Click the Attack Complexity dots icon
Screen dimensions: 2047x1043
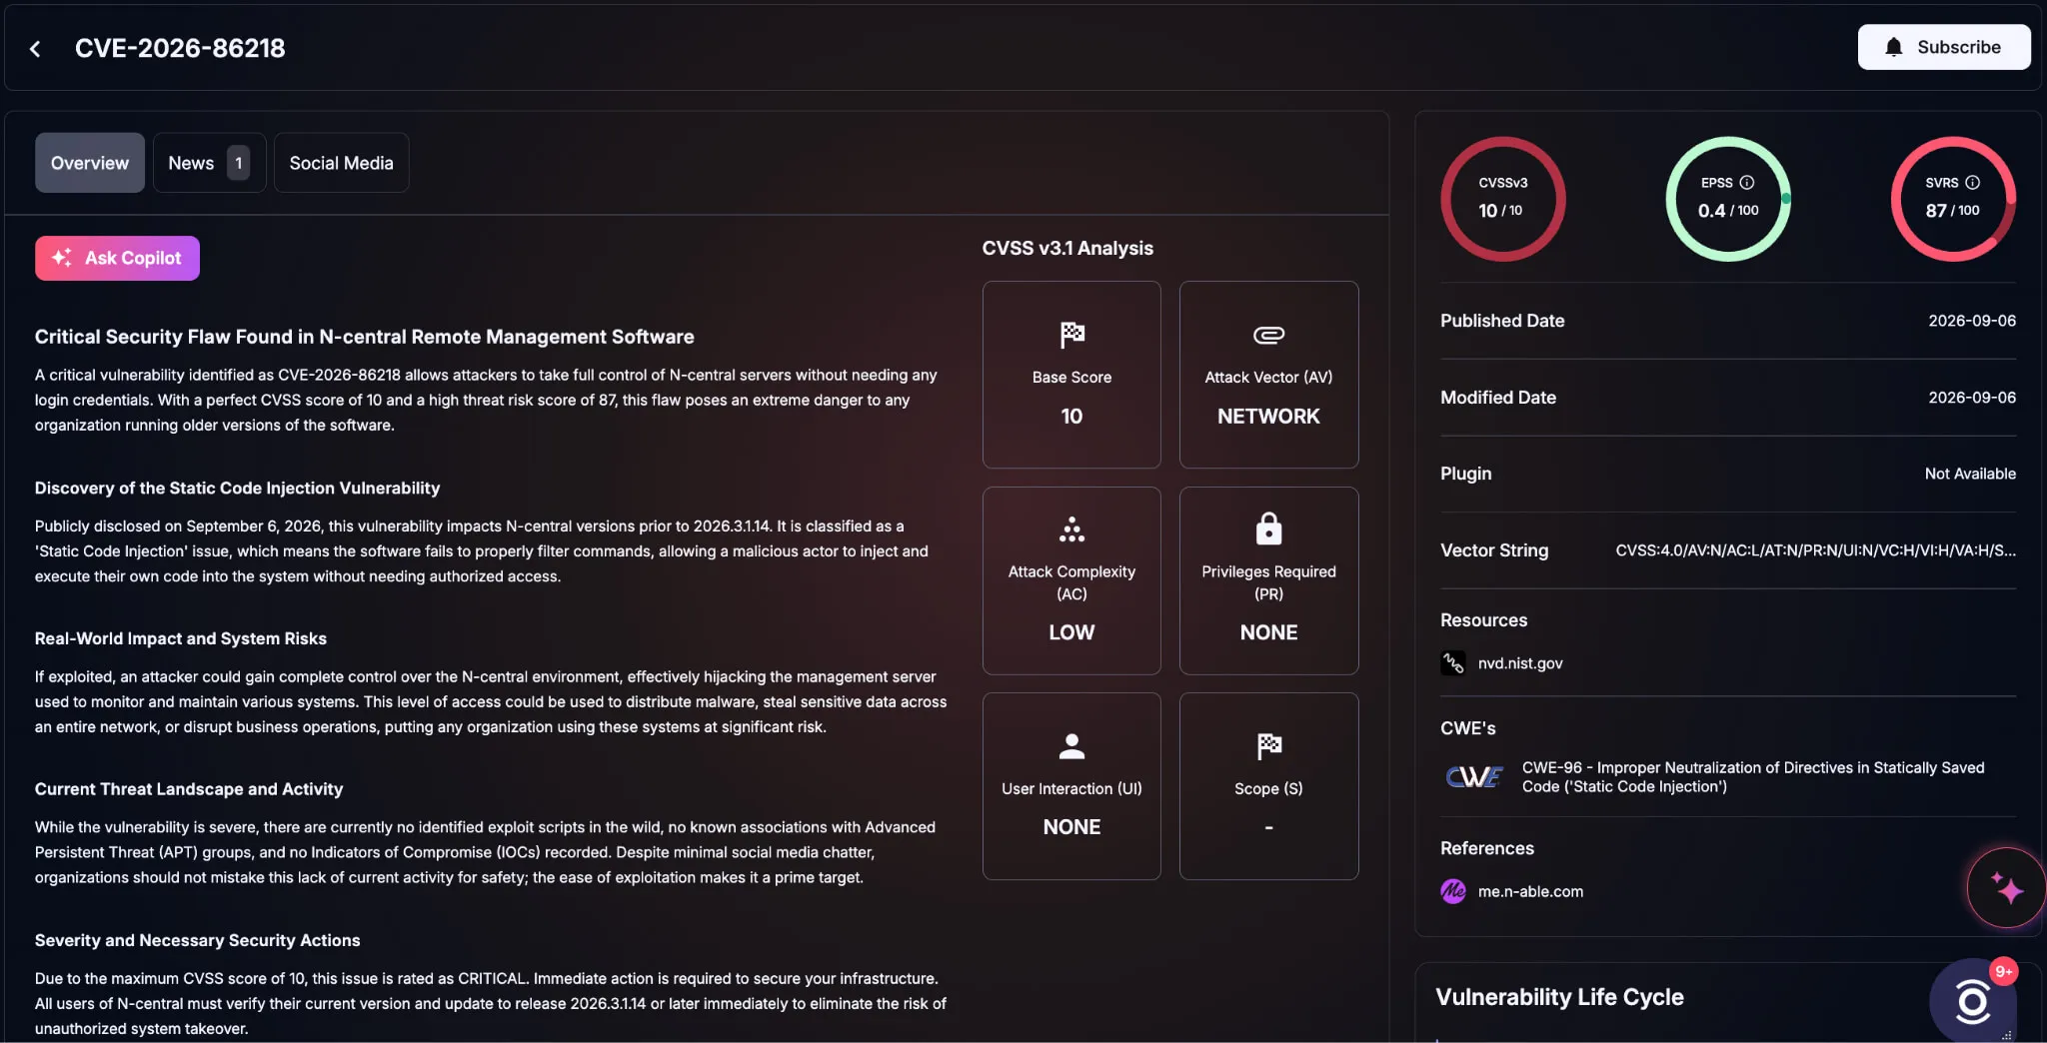(x=1071, y=528)
